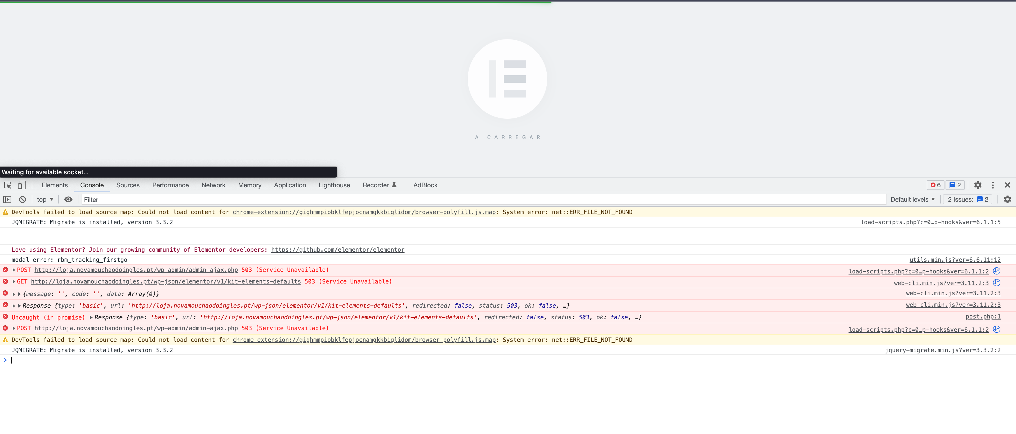This screenshot has height=434, width=1016.
Task: Clear the console with the ban icon
Action: pyautogui.click(x=23, y=200)
